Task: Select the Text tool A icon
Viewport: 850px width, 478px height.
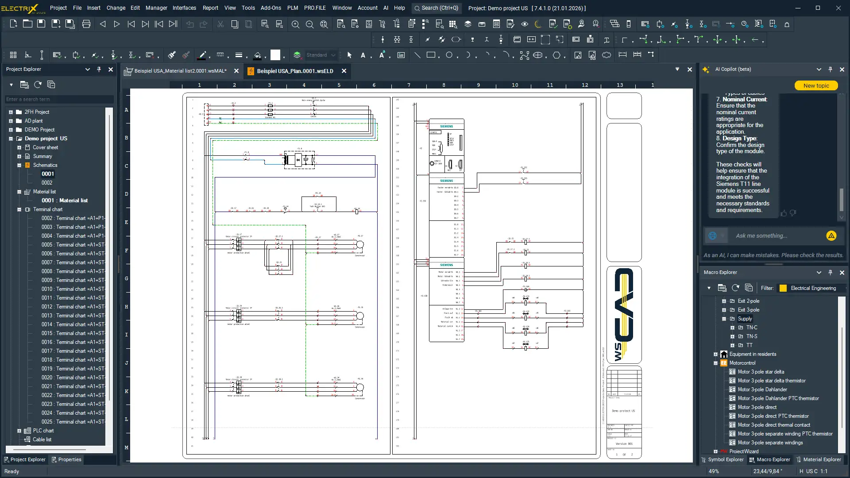Action: pyautogui.click(x=363, y=55)
